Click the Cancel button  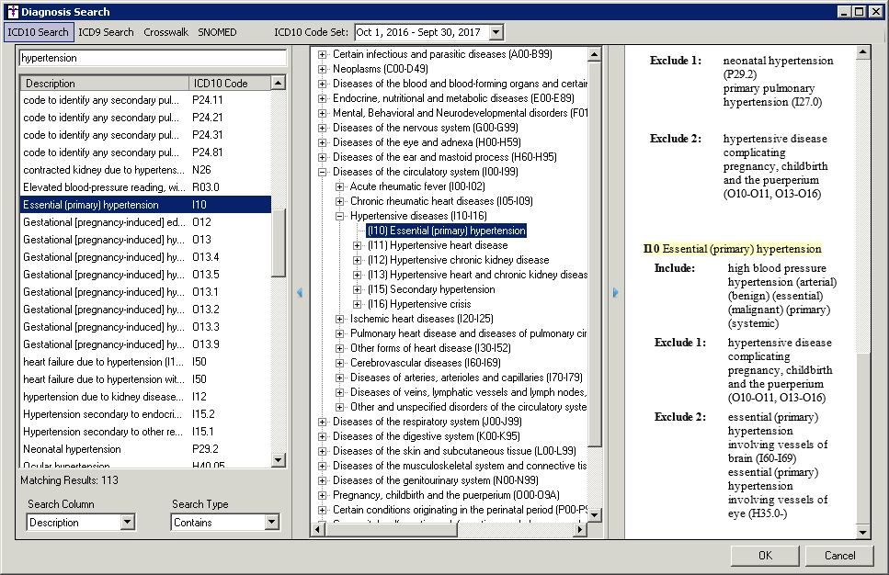coord(839,556)
